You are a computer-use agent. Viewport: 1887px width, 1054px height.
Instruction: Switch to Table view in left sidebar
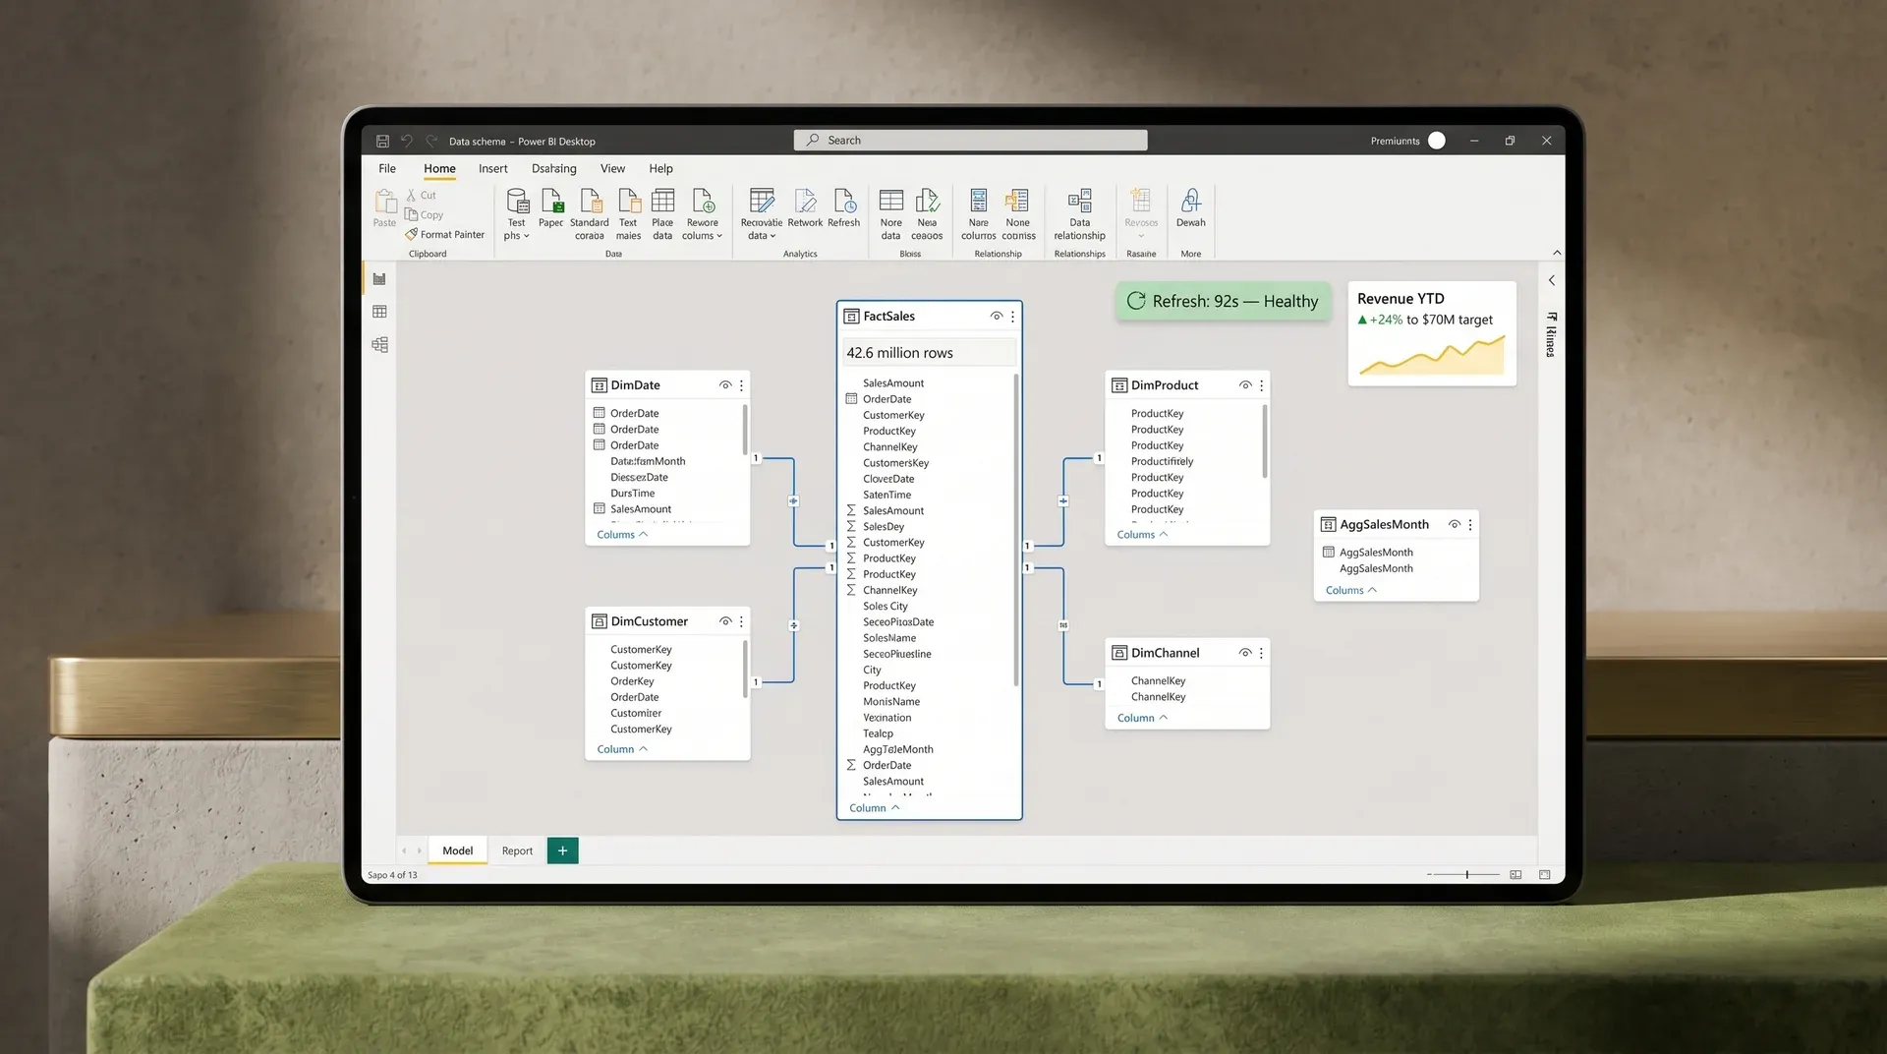pyautogui.click(x=379, y=312)
